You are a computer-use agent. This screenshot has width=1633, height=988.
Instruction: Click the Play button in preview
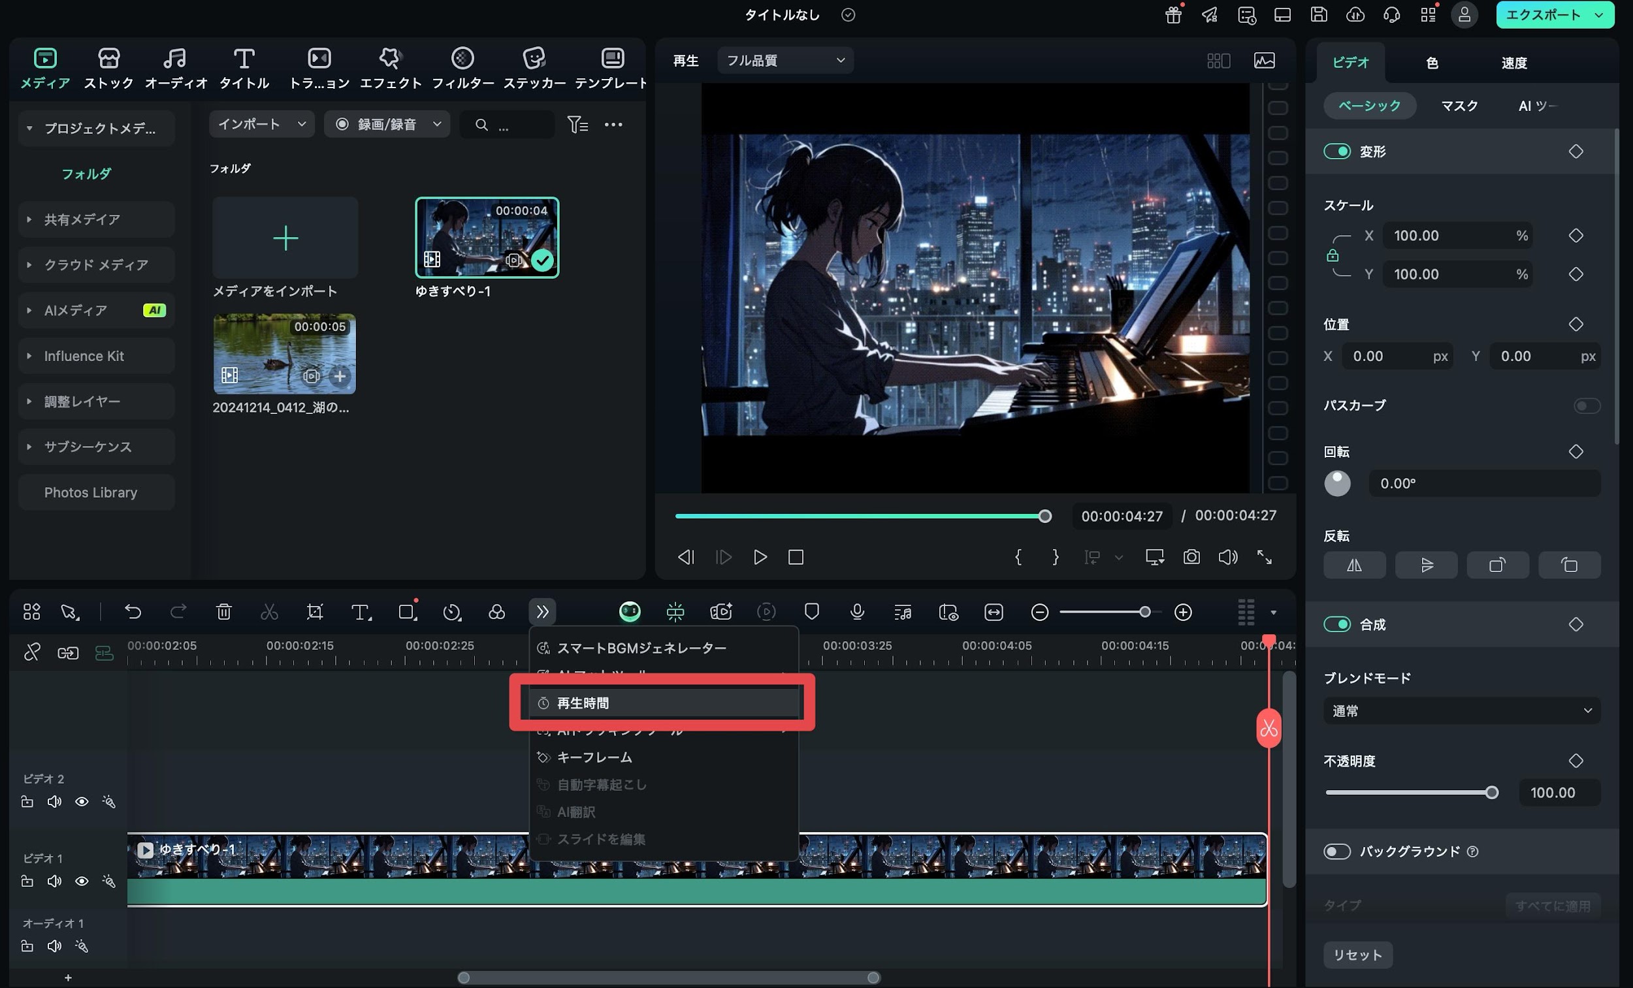760,556
